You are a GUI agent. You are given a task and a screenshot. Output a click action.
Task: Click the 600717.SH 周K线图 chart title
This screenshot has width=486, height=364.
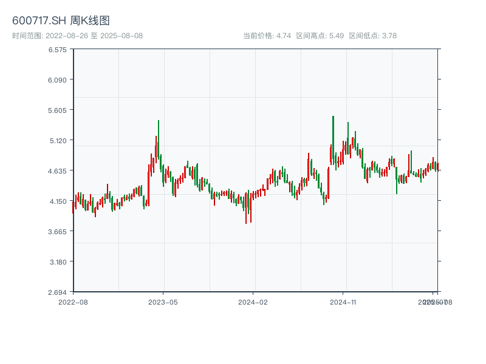(61, 21)
